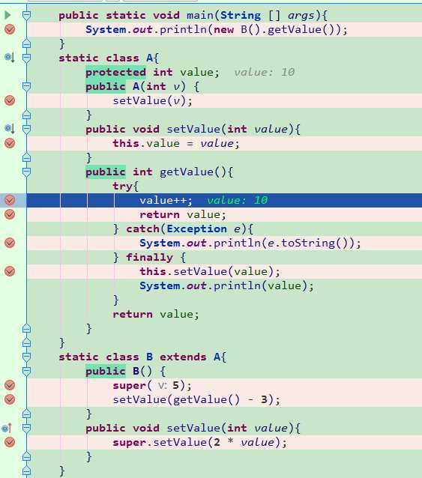This screenshot has height=478, width=422.
Task: Click the 'try{' line
Action: (125, 186)
